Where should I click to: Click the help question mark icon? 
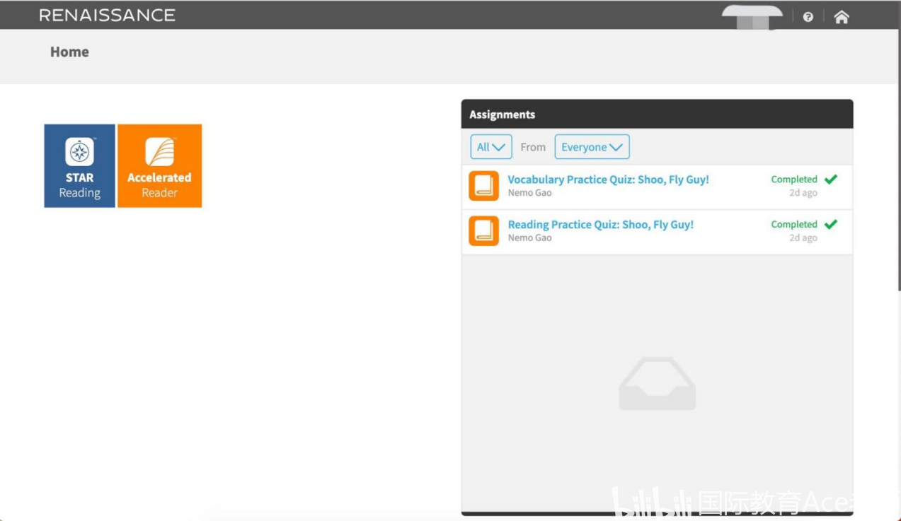point(808,17)
